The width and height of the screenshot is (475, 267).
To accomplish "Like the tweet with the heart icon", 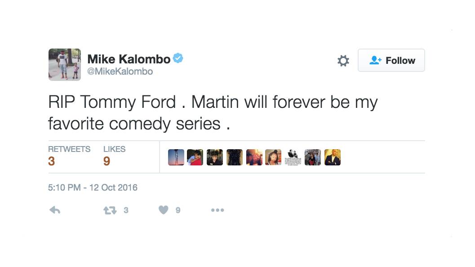I will 164,210.
